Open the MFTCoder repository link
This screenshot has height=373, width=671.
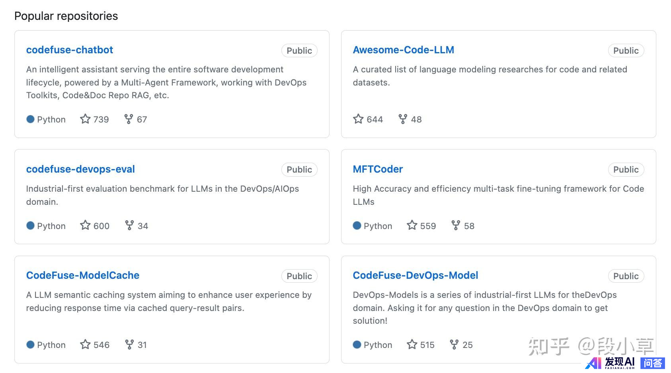pos(378,169)
